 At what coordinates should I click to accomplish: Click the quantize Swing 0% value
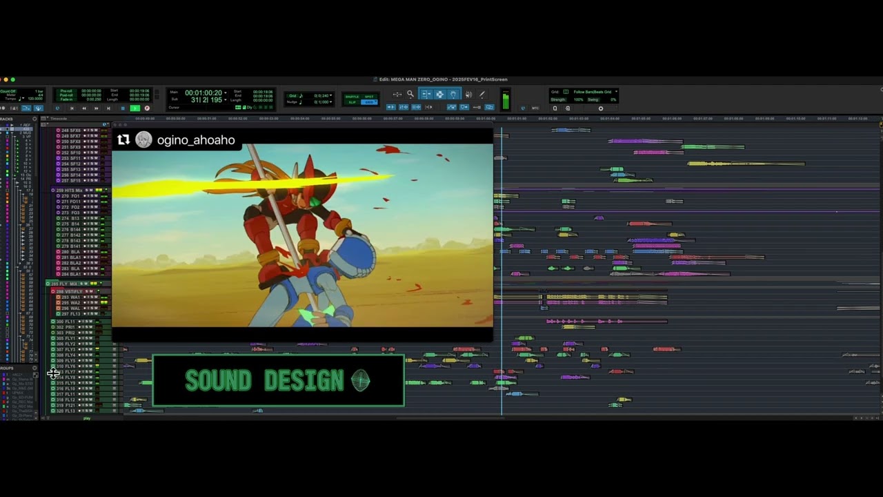pos(613,99)
